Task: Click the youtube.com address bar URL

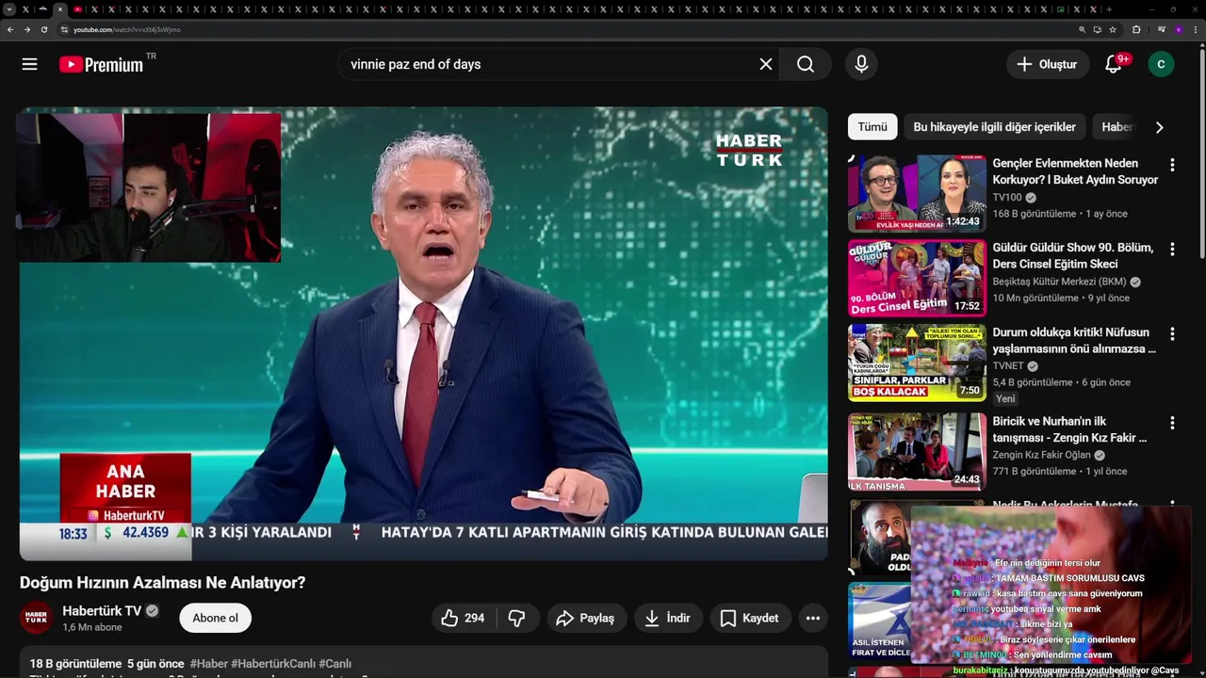Action: [x=126, y=29]
